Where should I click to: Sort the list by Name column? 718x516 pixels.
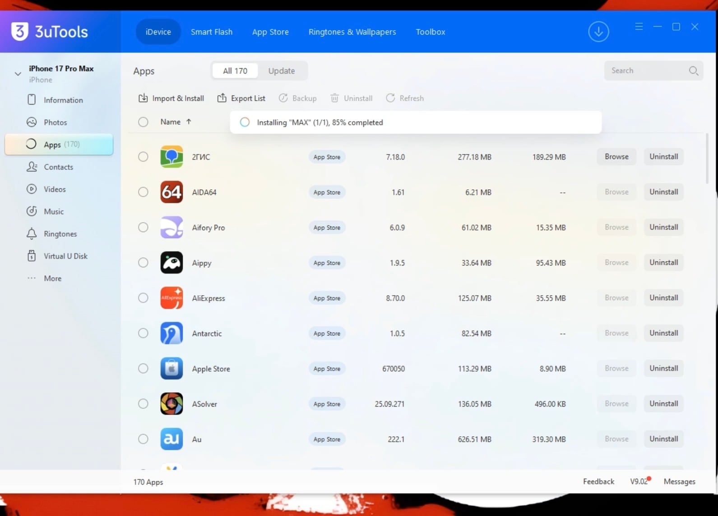pos(176,122)
